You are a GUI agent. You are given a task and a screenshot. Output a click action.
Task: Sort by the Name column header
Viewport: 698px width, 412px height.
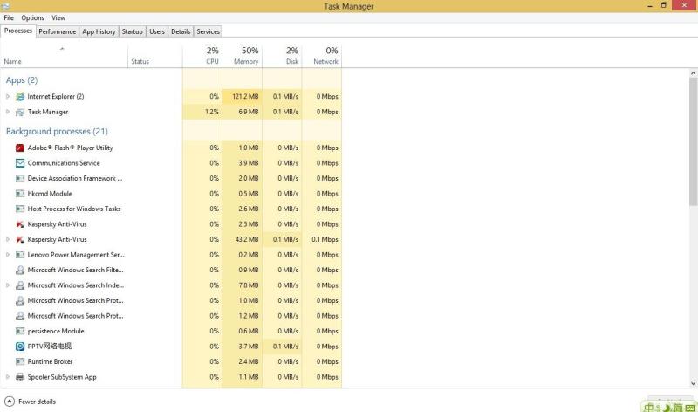point(64,55)
